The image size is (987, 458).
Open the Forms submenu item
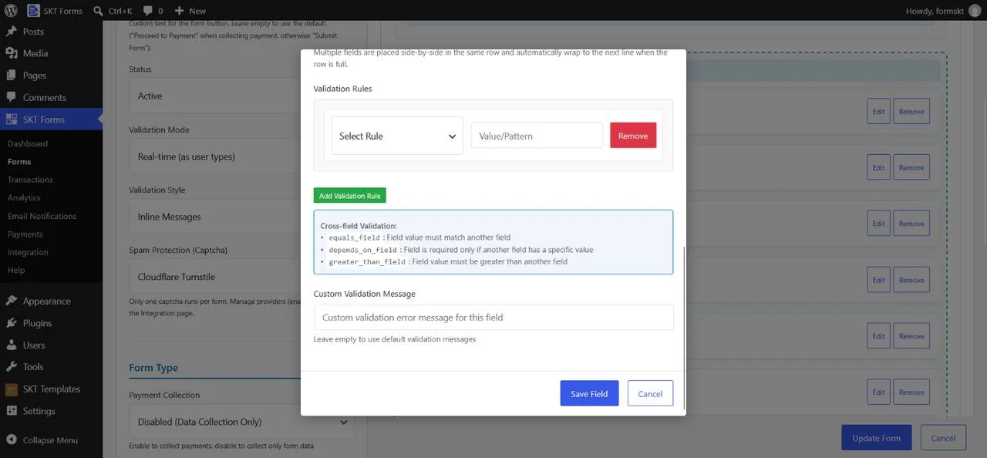tap(19, 162)
